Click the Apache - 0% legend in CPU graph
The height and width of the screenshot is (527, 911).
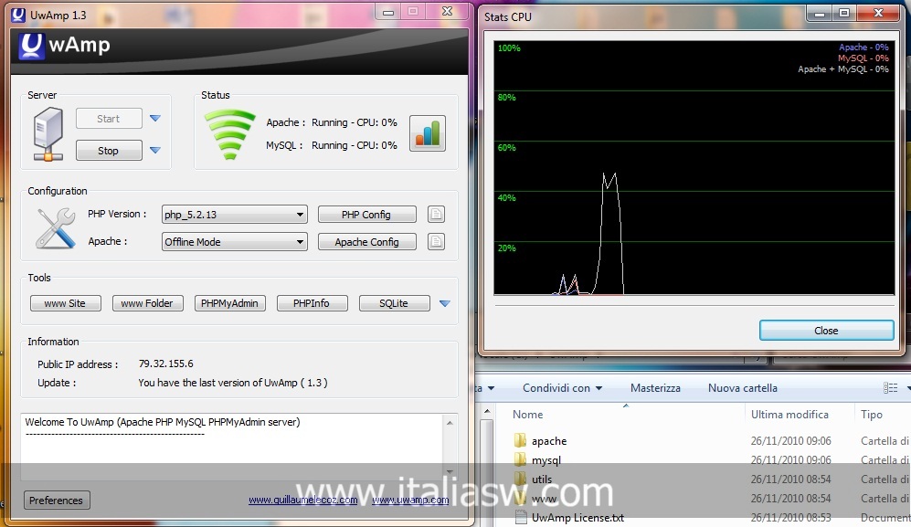[x=863, y=47]
